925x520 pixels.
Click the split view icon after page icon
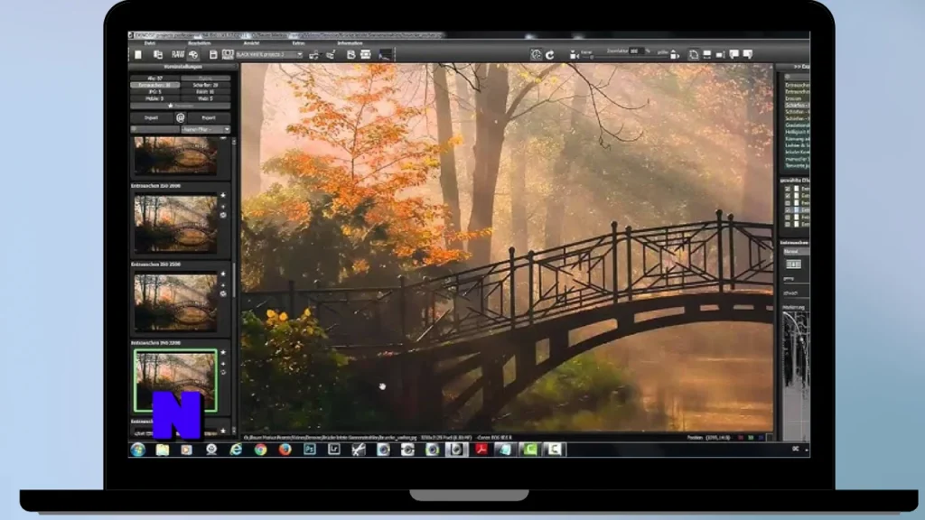coord(706,54)
